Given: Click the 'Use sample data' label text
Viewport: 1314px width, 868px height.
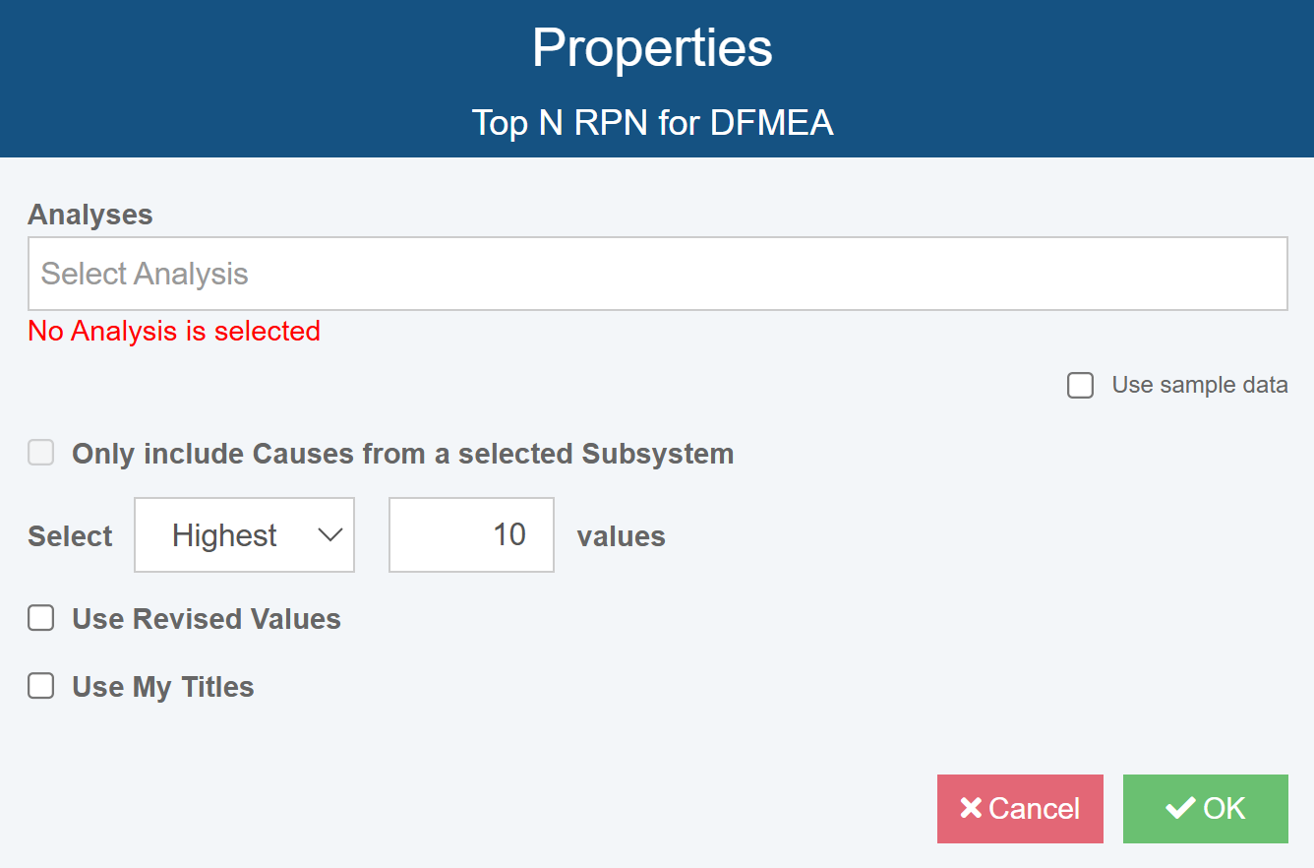Looking at the screenshot, I should pos(1199,385).
